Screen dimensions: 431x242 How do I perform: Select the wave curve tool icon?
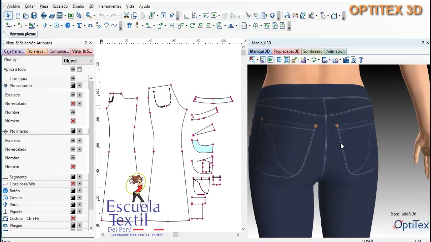(114, 26)
